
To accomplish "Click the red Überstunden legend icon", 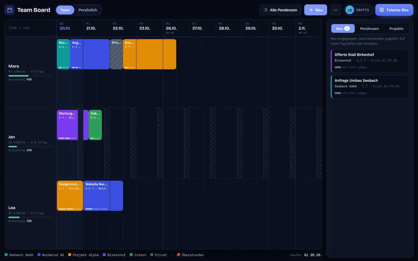I will click(178, 255).
